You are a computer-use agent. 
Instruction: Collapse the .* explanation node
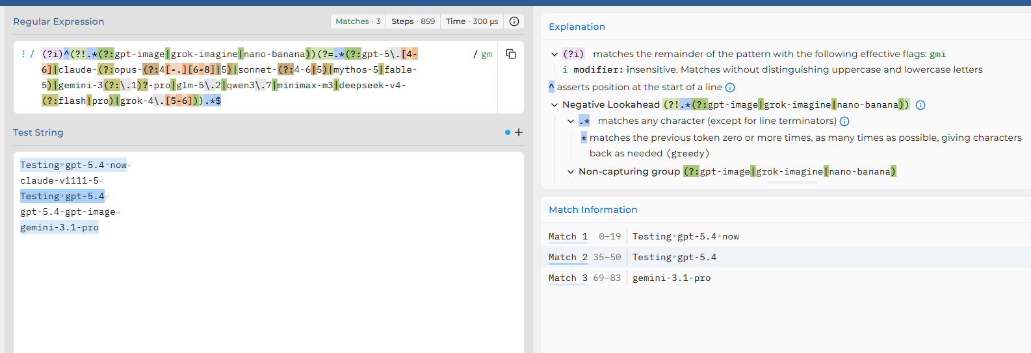click(x=571, y=121)
